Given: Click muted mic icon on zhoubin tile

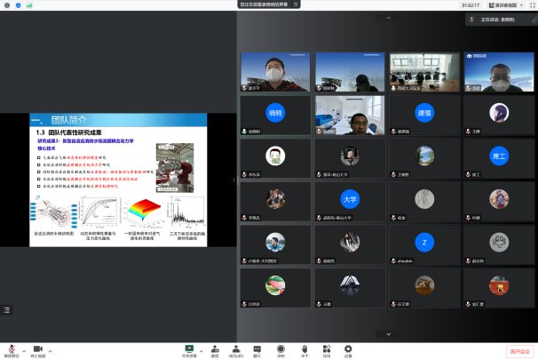Looking at the screenshot, I should (393, 261).
